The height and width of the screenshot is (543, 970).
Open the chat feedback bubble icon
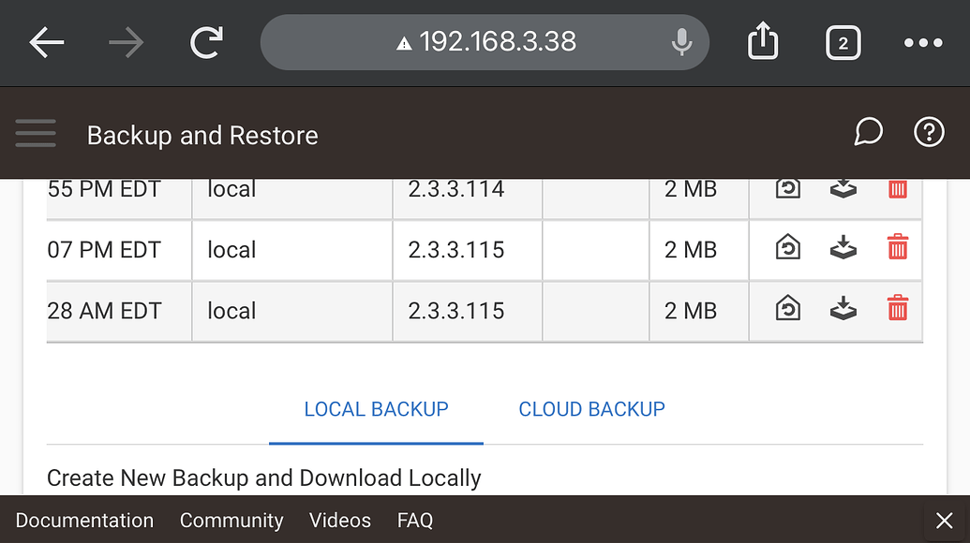[x=869, y=133]
